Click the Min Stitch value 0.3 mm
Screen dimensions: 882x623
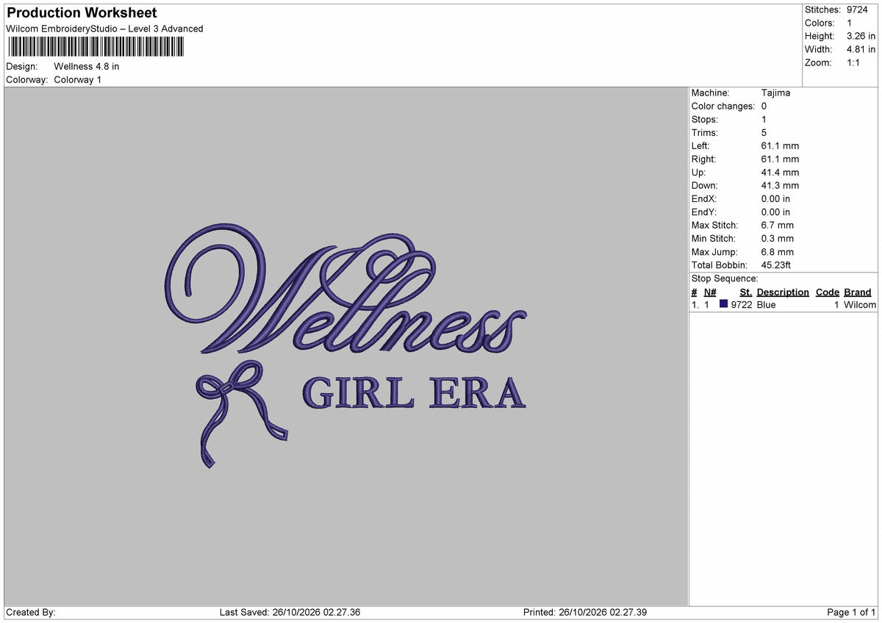pos(778,238)
